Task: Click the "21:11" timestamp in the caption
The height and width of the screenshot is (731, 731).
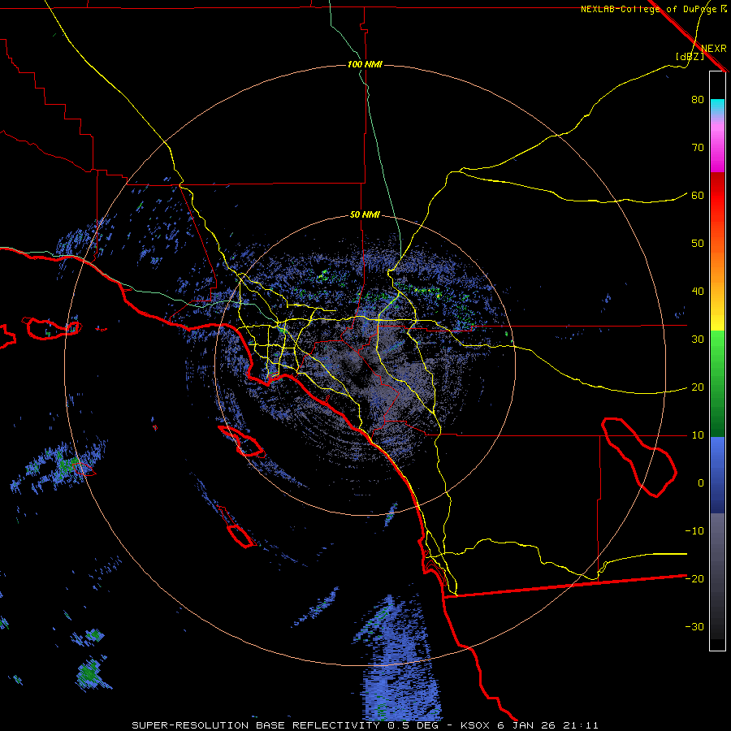Action: [x=581, y=725]
